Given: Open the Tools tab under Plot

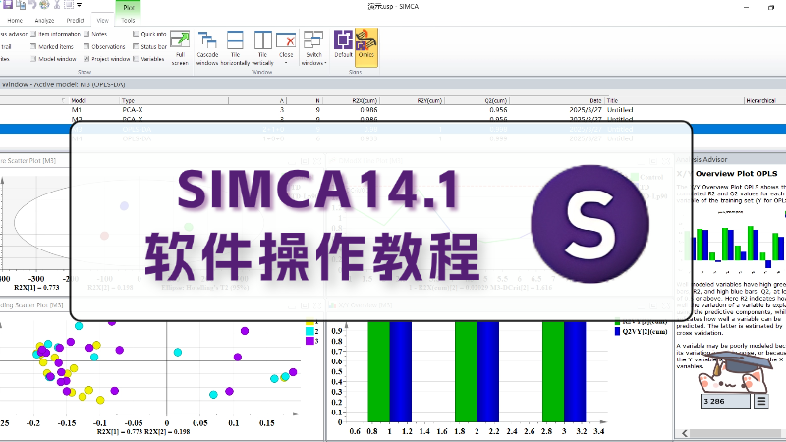Looking at the screenshot, I should 129,20.
